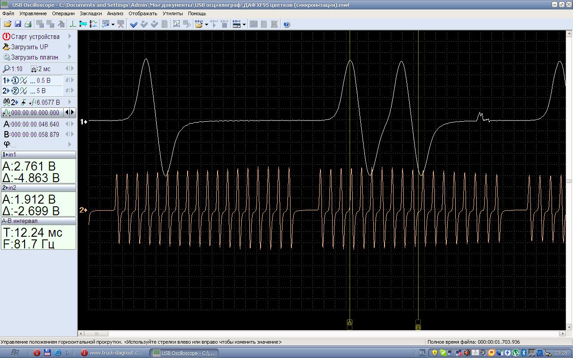This screenshot has height=358, width=573.
Task: Toggle channel 2 circled-number enable icon
Action: pyautogui.click(x=15, y=91)
